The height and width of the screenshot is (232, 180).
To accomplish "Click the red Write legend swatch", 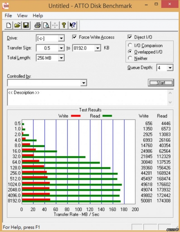I will click(x=76, y=116).
